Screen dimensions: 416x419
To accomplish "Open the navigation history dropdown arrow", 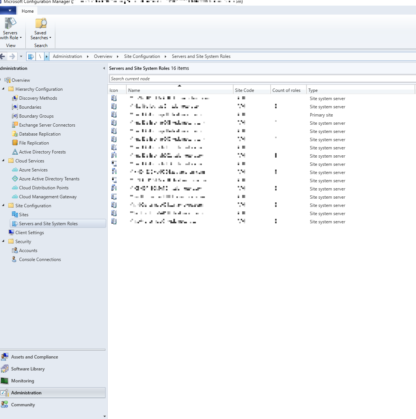I will [21, 56].
